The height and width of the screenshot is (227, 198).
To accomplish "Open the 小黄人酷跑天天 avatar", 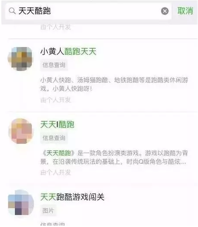I will click(x=20, y=58).
